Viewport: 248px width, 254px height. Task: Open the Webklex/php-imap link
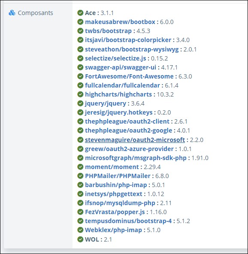click(113, 230)
